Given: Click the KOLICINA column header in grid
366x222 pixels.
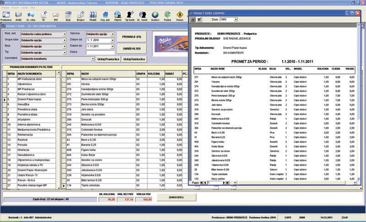Looking at the screenshot, I should (156, 74).
